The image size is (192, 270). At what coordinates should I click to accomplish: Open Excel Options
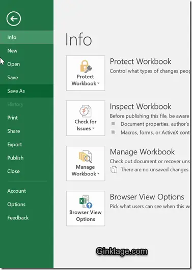[26, 205]
